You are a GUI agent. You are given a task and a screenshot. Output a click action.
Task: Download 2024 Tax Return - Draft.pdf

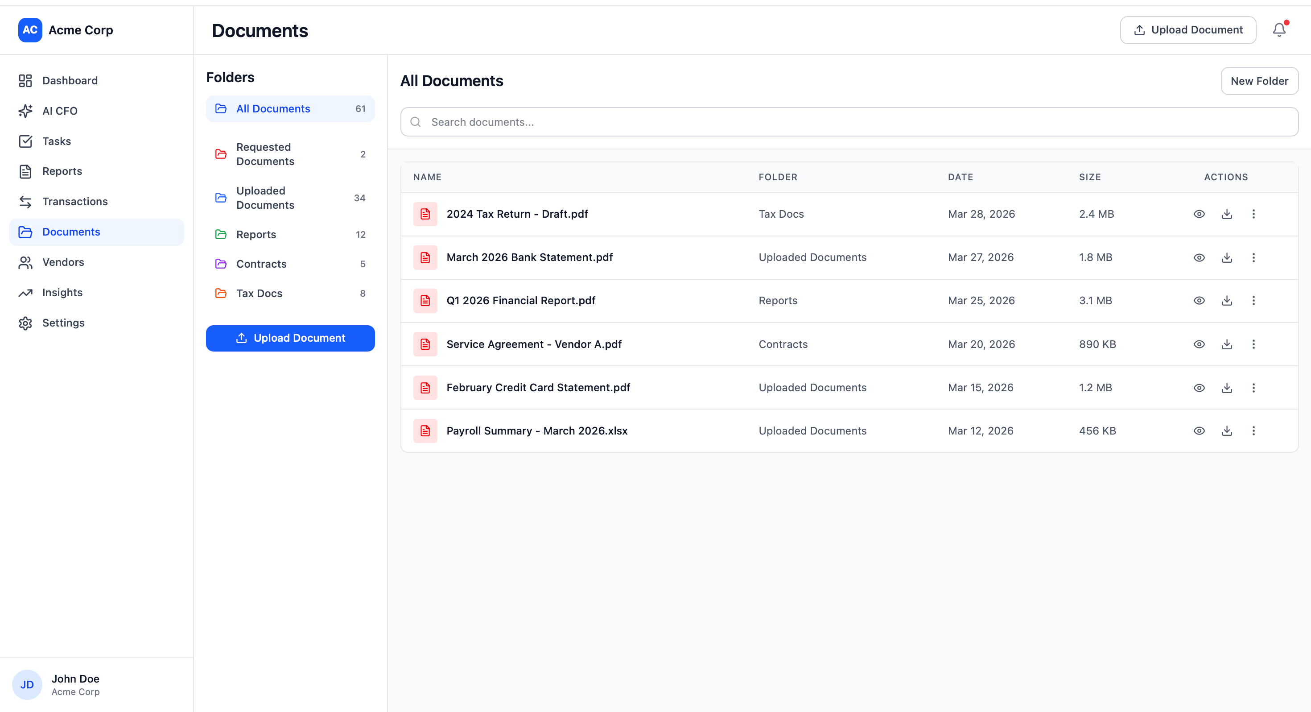(x=1227, y=214)
